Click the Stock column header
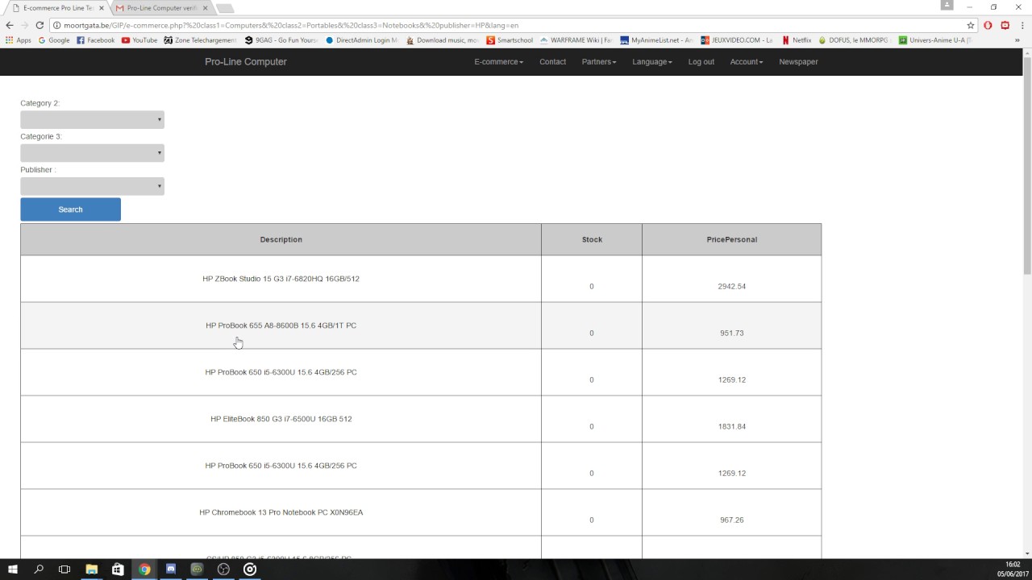 coord(592,239)
